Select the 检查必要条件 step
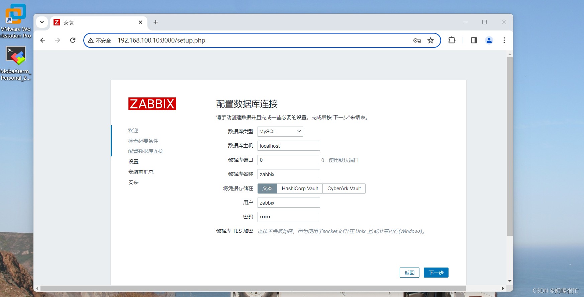This screenshot has height=297, width=584. point(143,141)
